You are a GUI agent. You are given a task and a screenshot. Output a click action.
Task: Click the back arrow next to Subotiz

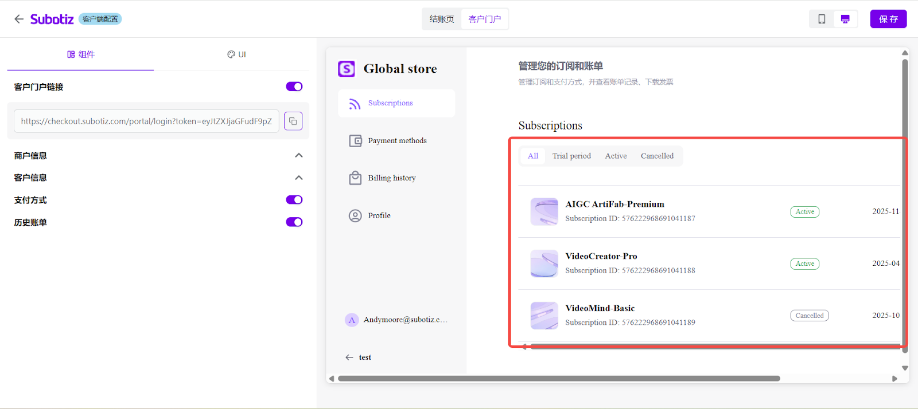pyautogui.click(x=19, y=19)
